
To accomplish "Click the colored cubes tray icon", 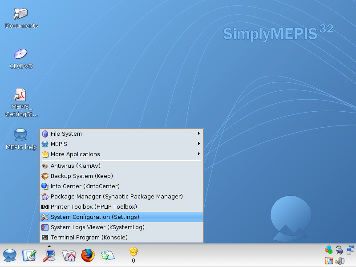I will click(x=329, y=250).
